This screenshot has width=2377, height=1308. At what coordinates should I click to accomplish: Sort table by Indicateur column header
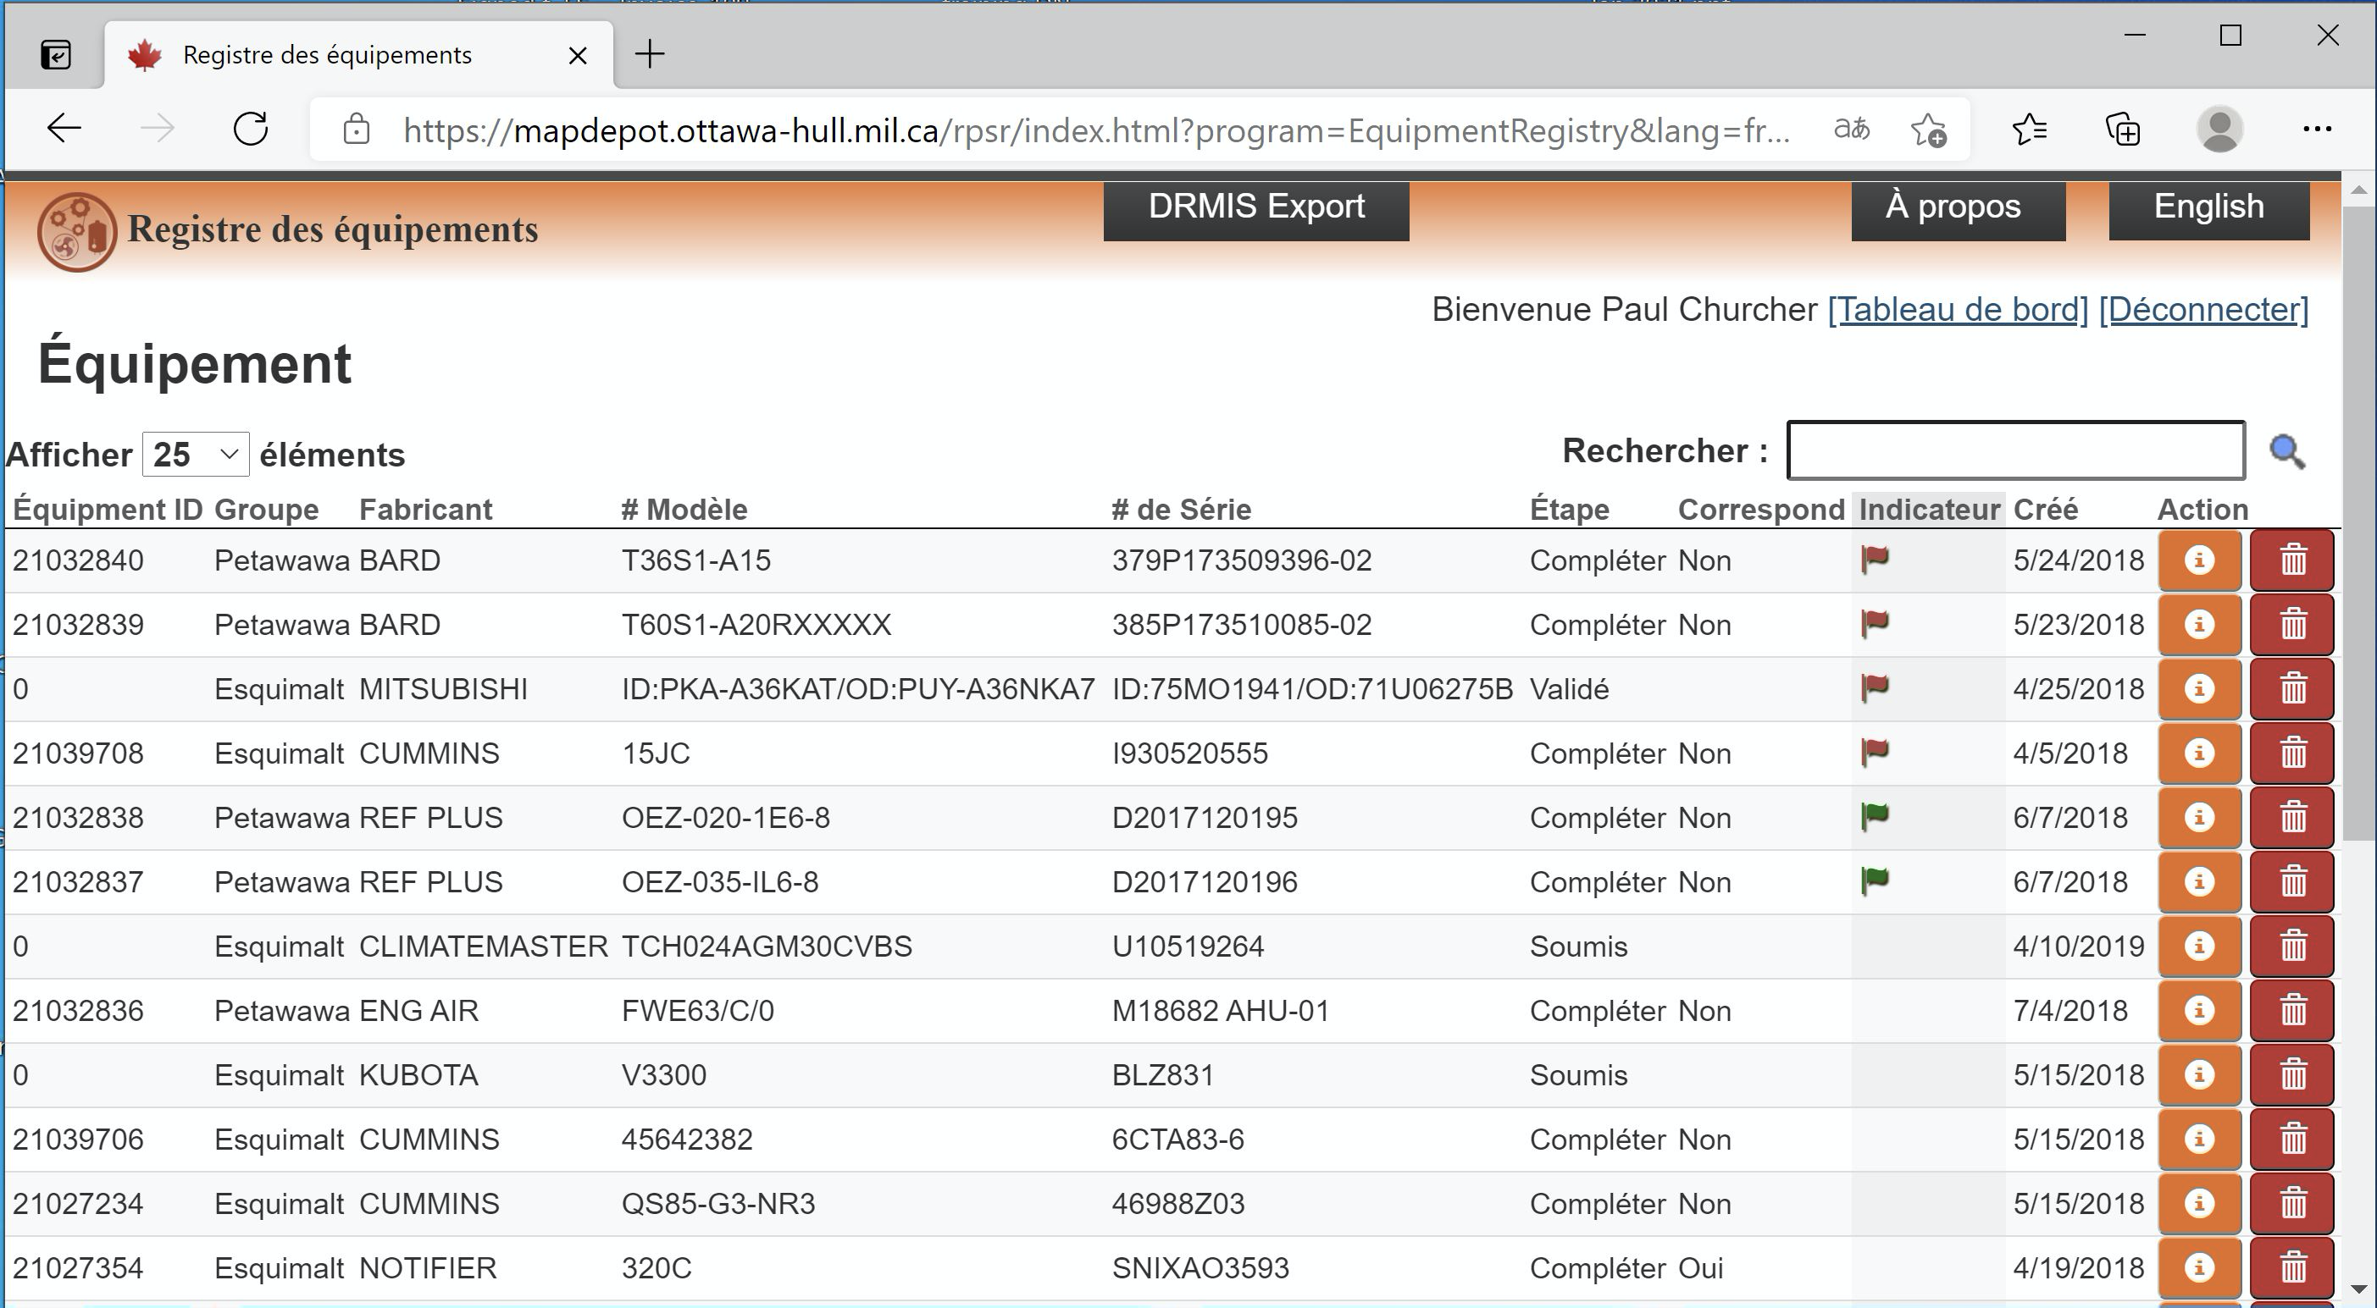(1929, 511)
